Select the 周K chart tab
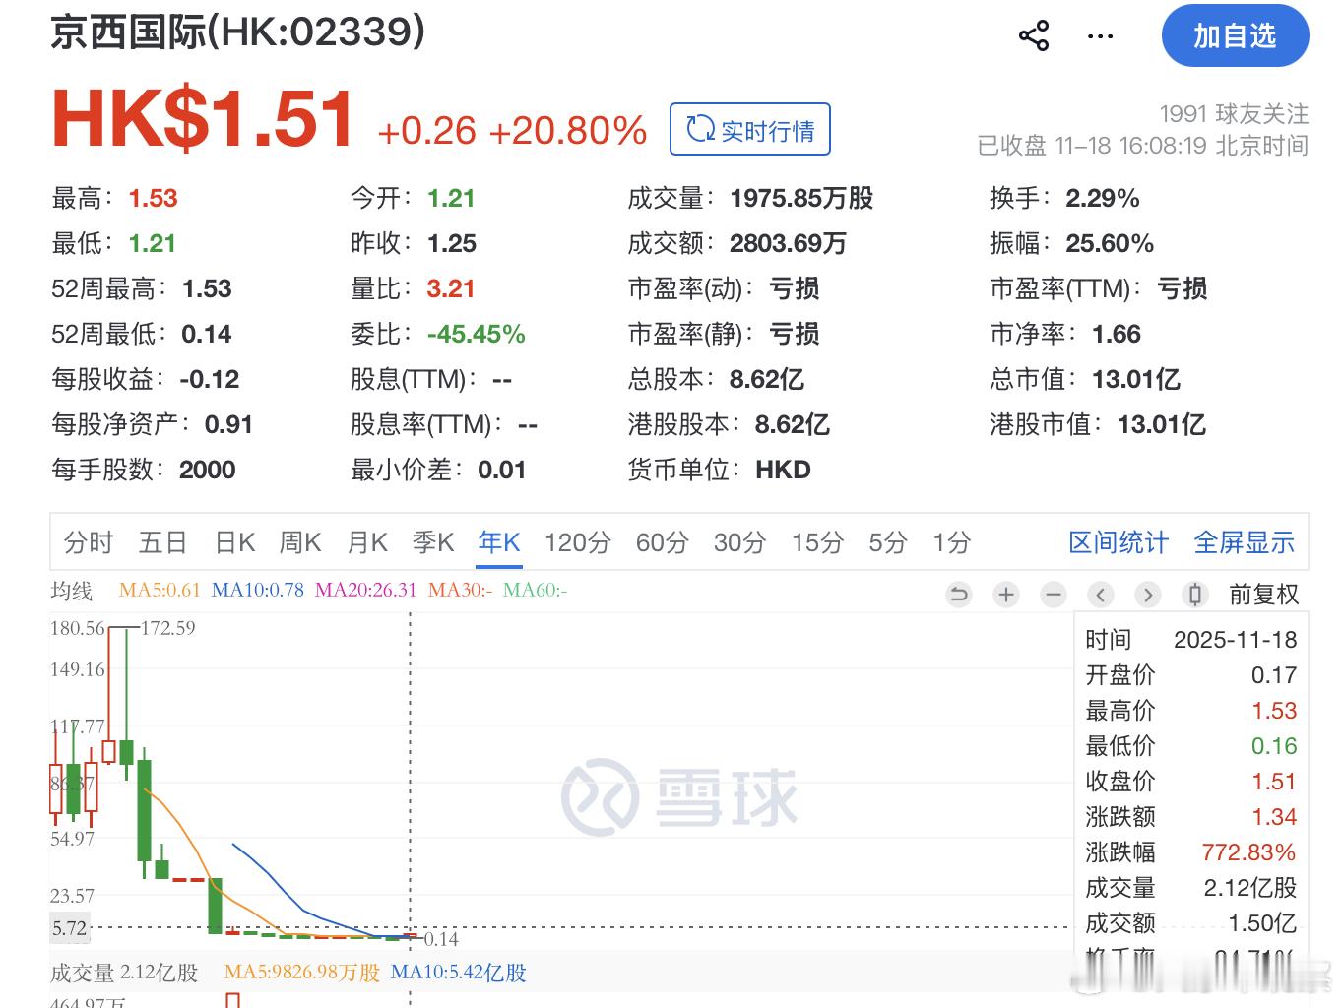 pyautogui.click(x=300, y=542)
